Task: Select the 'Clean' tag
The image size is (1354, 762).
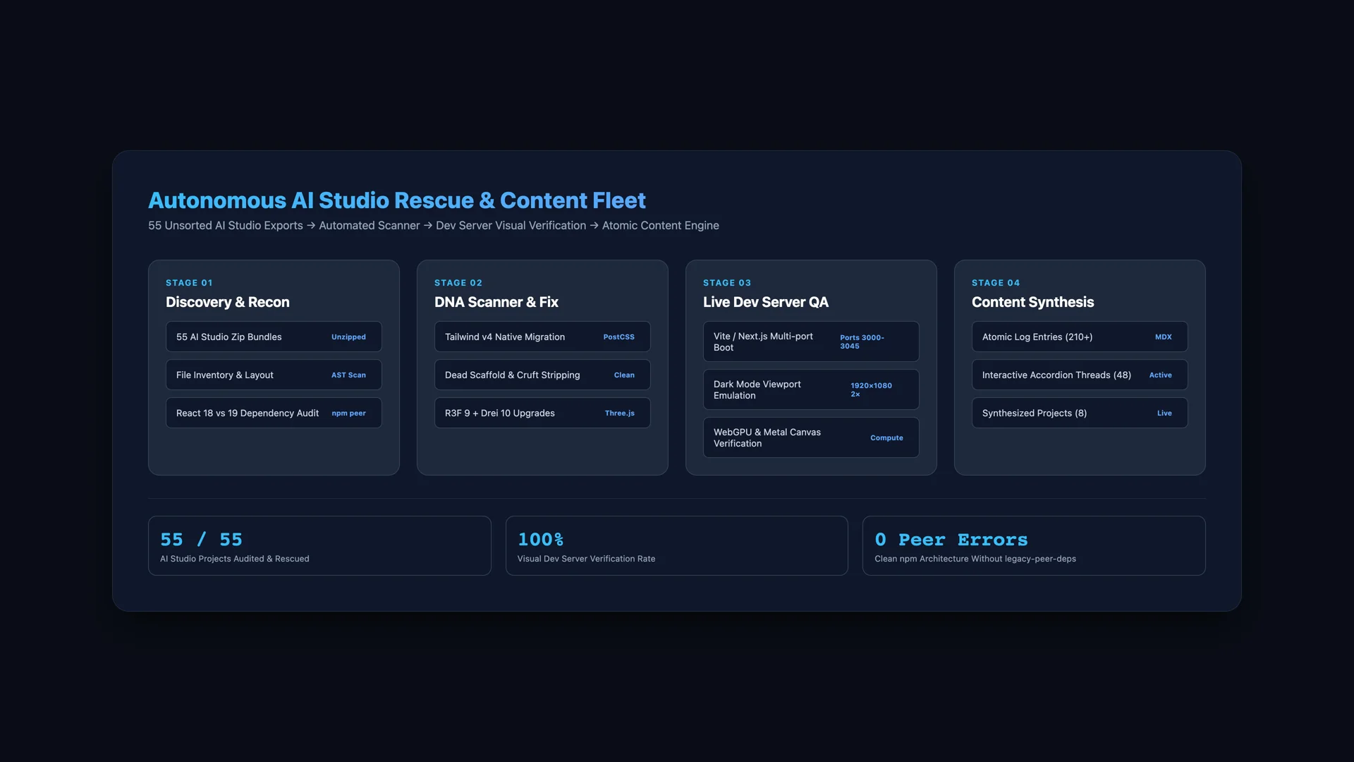Action: tap(624, 375)
